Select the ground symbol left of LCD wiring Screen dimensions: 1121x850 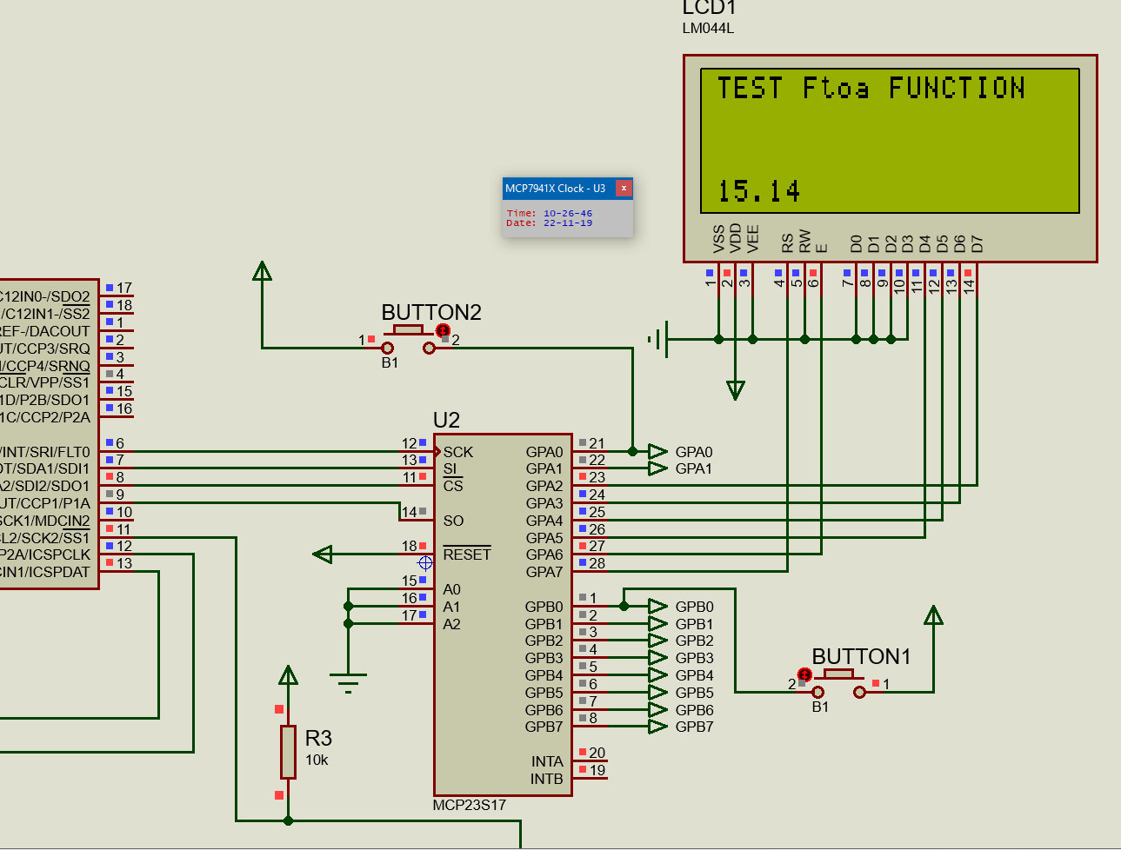click(x=657, y=339)
